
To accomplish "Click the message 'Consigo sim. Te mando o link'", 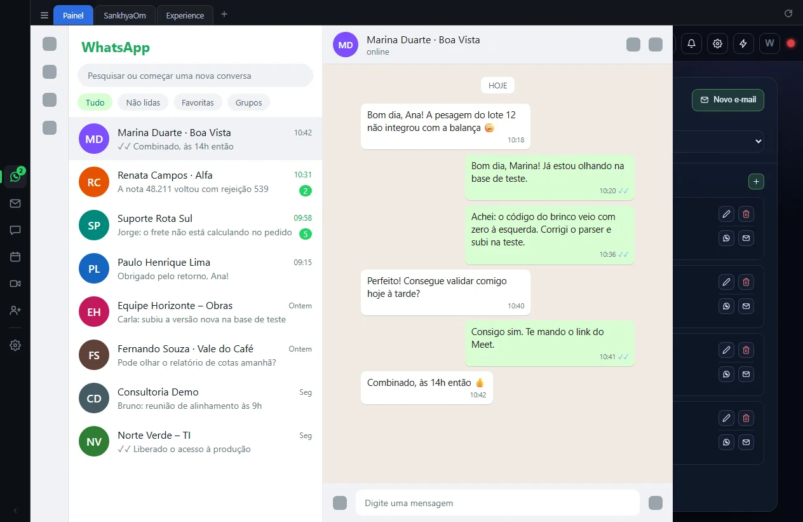I will point(550,343).
